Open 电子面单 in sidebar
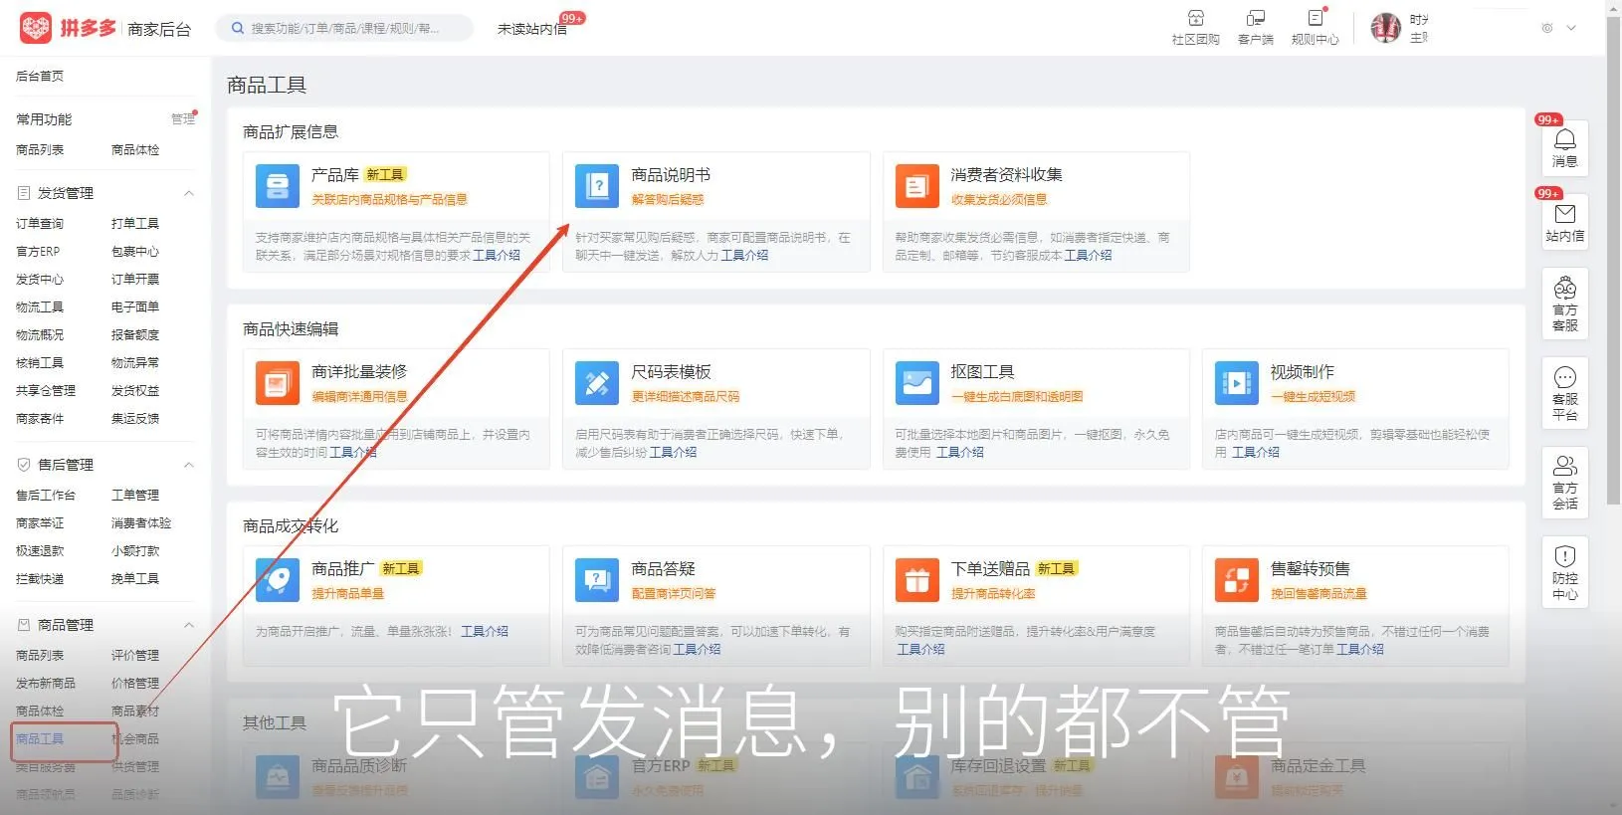 (x=135, y=307)
